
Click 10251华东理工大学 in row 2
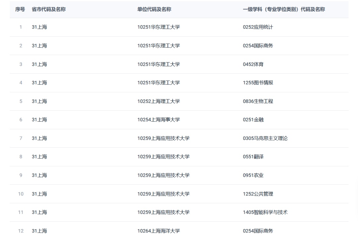coord(159,46)
